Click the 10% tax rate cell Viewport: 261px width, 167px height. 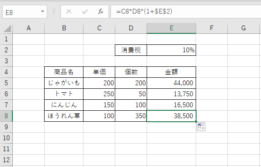point(171,50)
